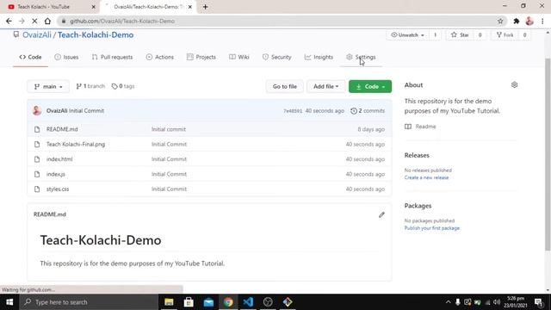Click the Windows search box

click(x=89, y=302)
